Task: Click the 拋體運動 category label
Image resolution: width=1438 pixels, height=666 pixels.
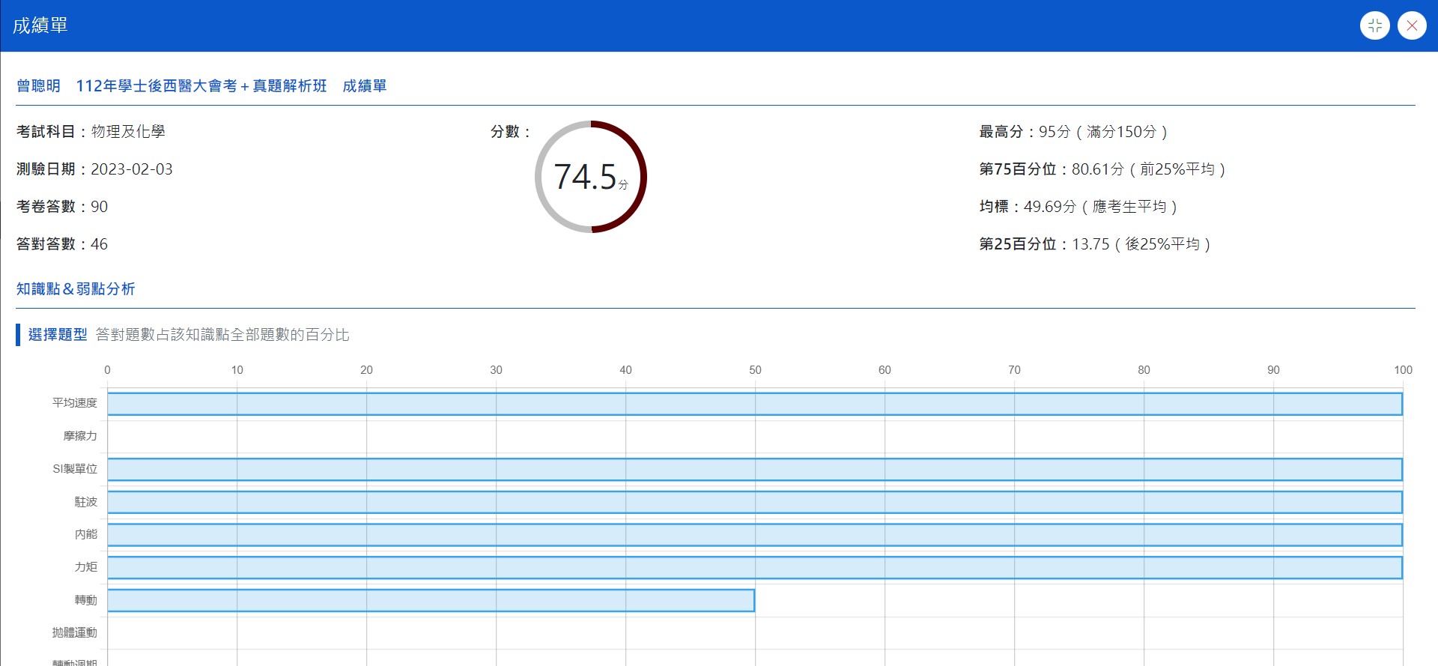Action: tap(75, 633)
